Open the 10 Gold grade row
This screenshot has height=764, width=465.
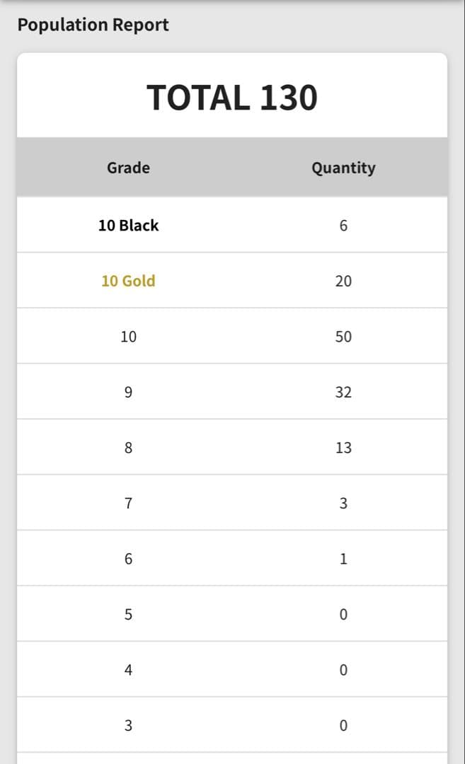coord(128,281)
